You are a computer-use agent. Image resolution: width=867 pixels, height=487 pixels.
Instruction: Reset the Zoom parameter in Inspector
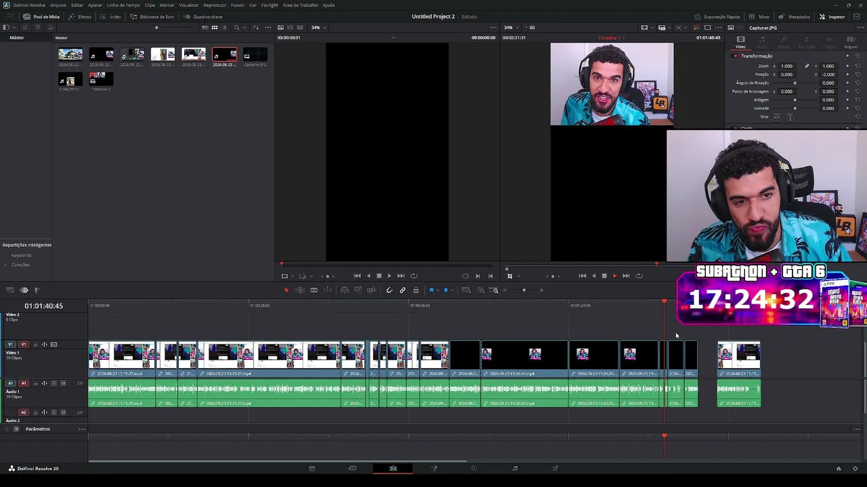[x=858, y=66]
